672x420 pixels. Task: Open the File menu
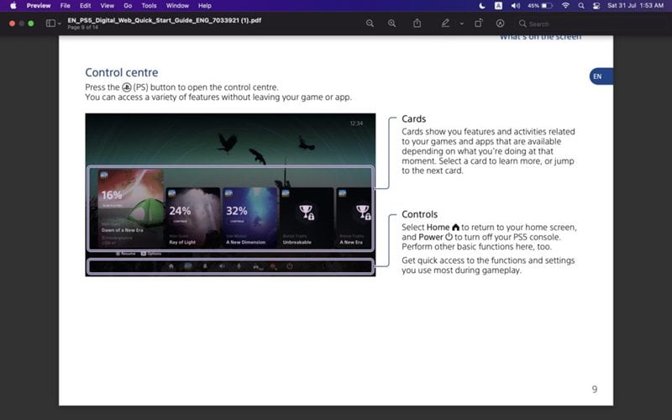coord(66,6)
